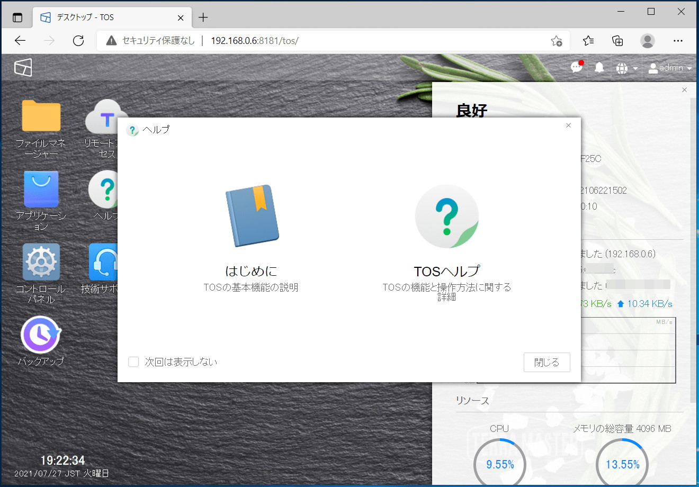The height and width of the screenshot is (487, 699).
Task: Expand the language globe dropdown
Action: (x=627, y=68)
